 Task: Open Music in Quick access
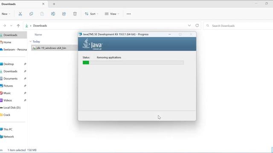[x=7, y=93]
